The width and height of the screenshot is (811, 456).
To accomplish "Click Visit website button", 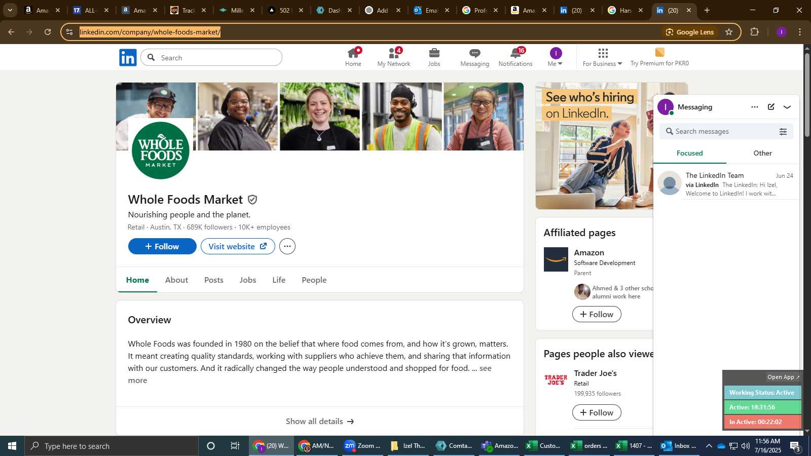I will [x=238, y=246].
